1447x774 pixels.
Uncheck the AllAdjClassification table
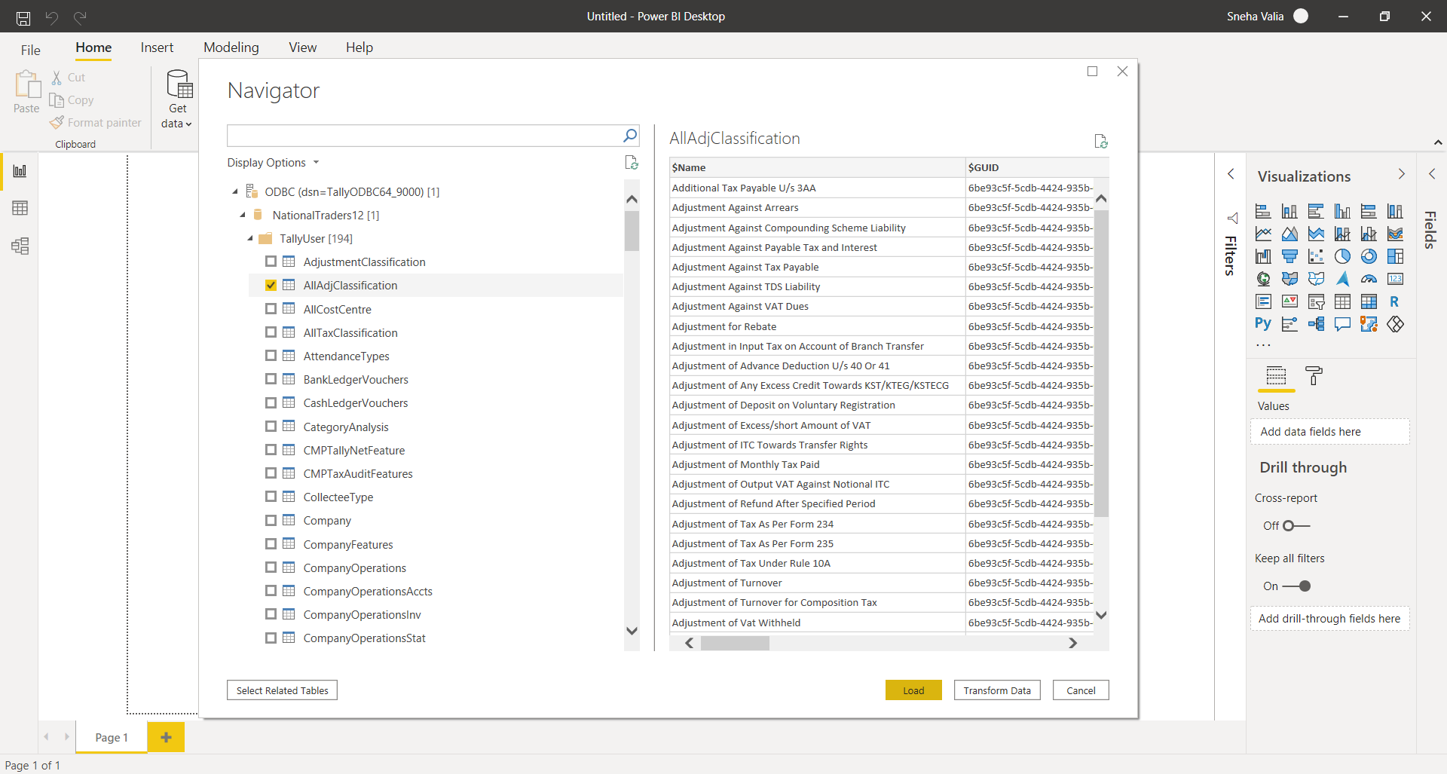(271, 285)
